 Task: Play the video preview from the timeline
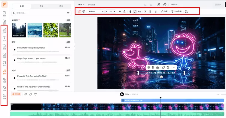coord(122,94)
